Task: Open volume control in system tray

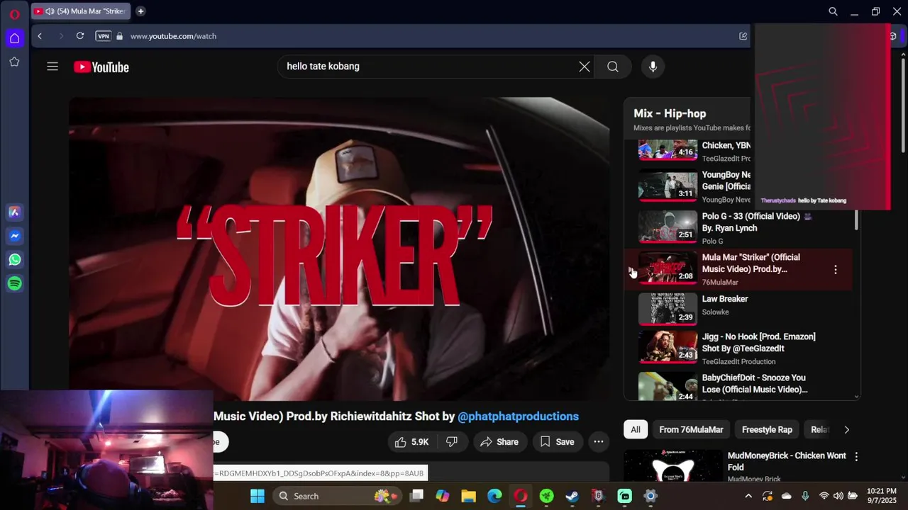Action: tap(838, 496)
